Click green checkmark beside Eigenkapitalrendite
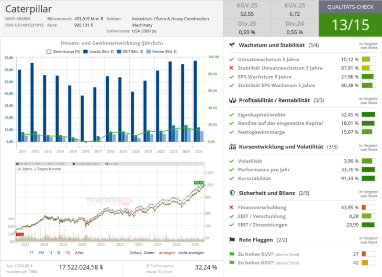Image resolution: width=382 pixels, height=277 pixels. 231,114
